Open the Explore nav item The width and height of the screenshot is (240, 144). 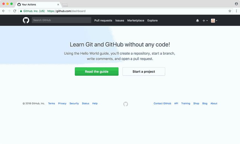(153, 20)
